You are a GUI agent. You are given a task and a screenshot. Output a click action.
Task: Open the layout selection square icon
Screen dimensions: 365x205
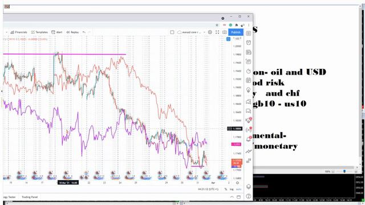click(172, 32)
